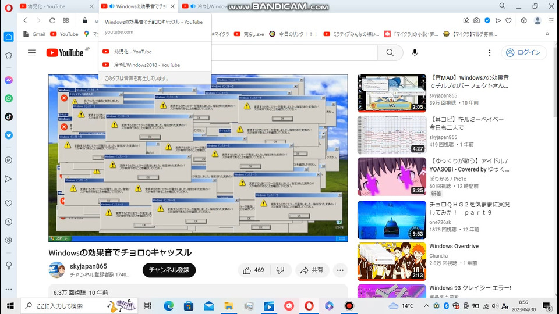The image size is (559, 314).
Task: Open the Windows Start button
Action: [10, 306]
